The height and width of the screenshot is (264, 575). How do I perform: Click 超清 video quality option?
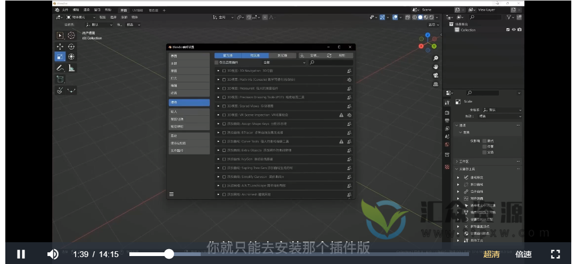[491, 254]
